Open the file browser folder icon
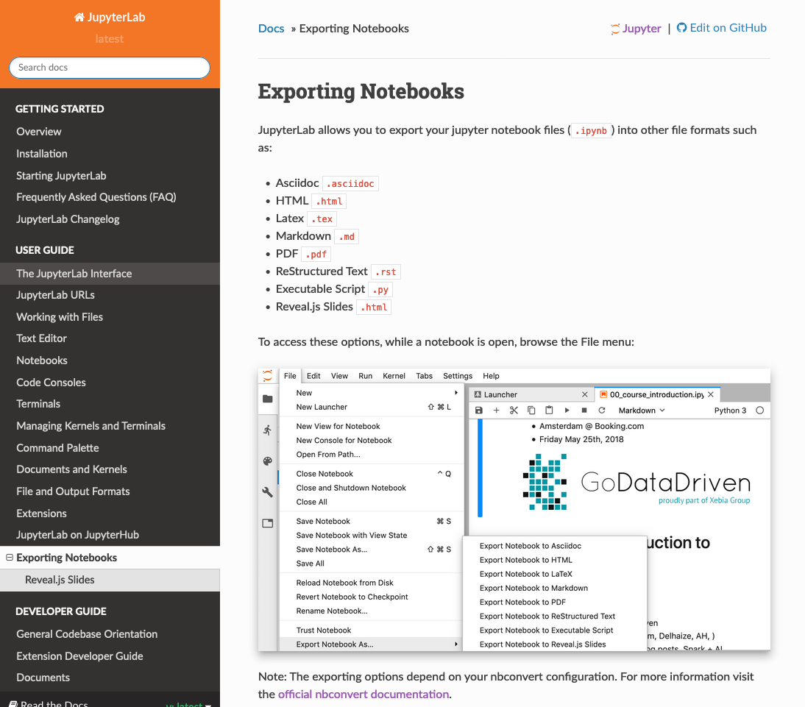The height and width of the screenshot is (707, 805). 268,399
